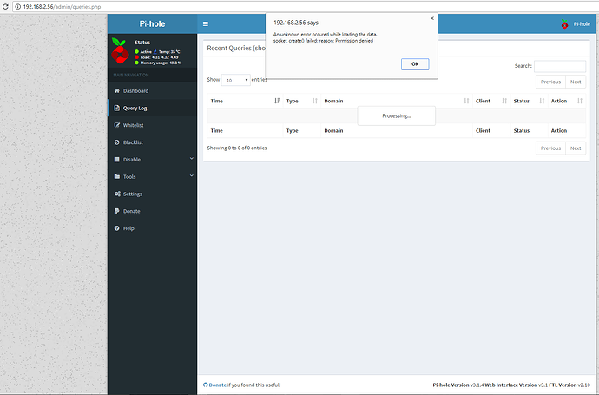Click the Donate PayPal icon
This screenshot has height=395, width=599.
(115, 211)
